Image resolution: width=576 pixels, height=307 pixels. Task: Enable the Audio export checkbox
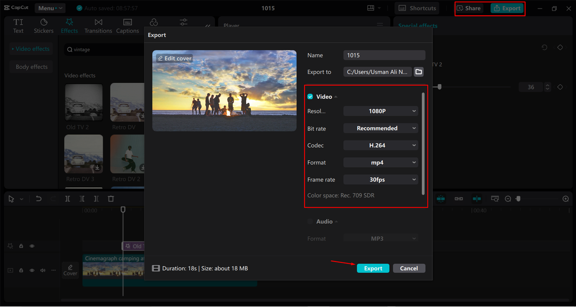coord(310,221)
